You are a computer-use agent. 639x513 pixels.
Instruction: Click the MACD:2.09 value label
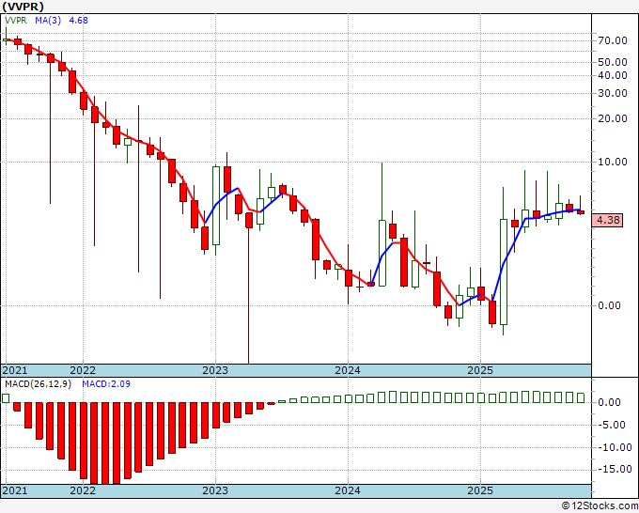(x=106, y=384)
